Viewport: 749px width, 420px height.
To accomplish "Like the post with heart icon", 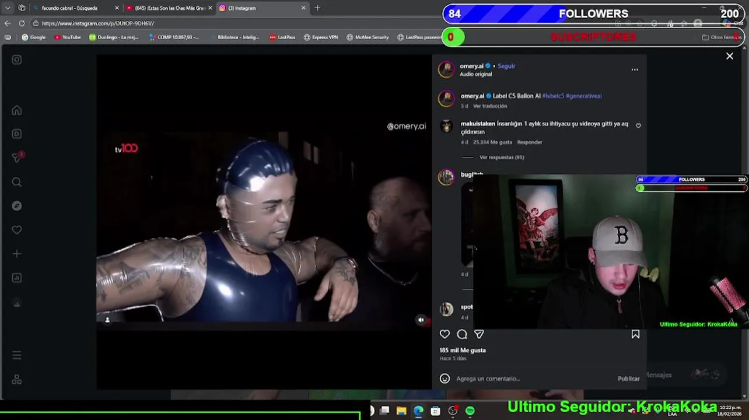I will pyautogui.click(x=444, y=334).
